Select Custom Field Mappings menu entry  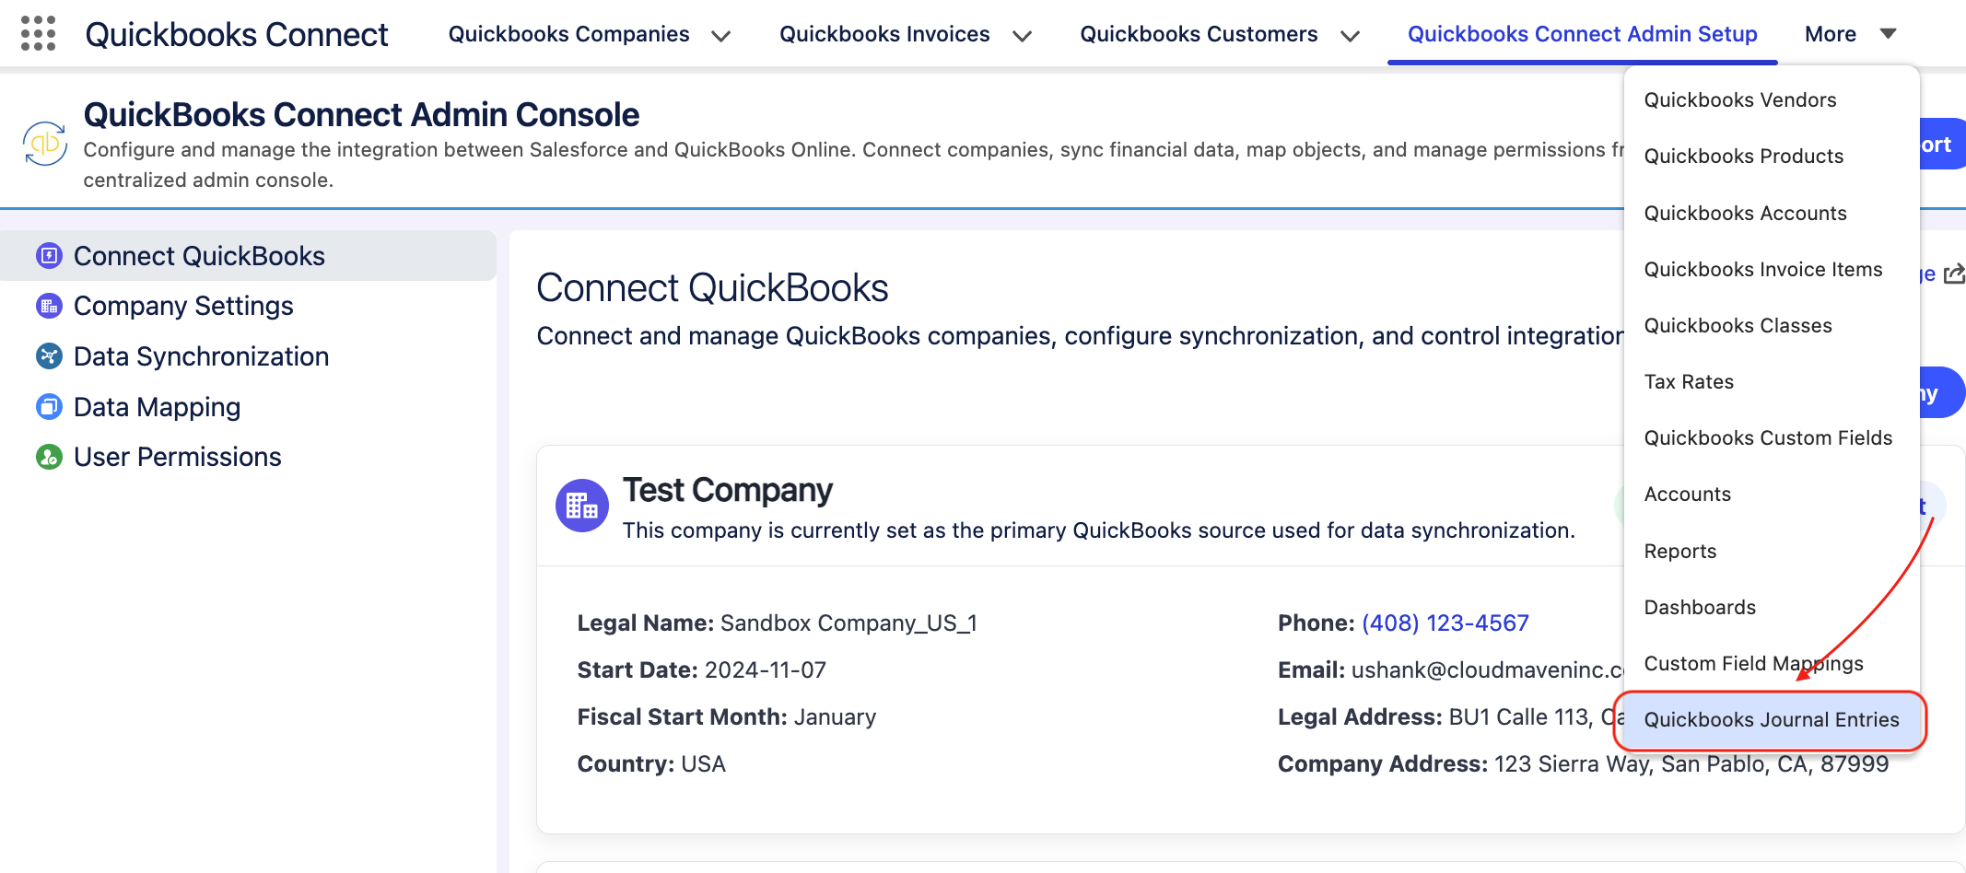click(1772, 663)
